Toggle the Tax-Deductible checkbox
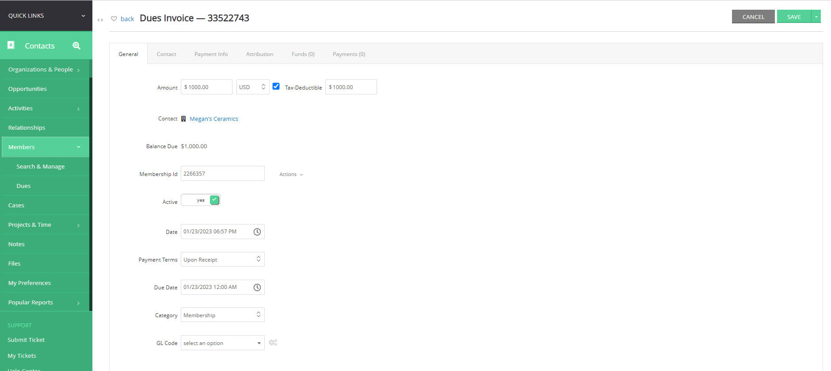 point(276,86)
